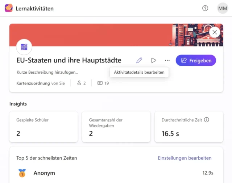Open the MM account avatar menu
Image resolution: width=232 pixels, height=183 pixels.
[x=223, y=8]
